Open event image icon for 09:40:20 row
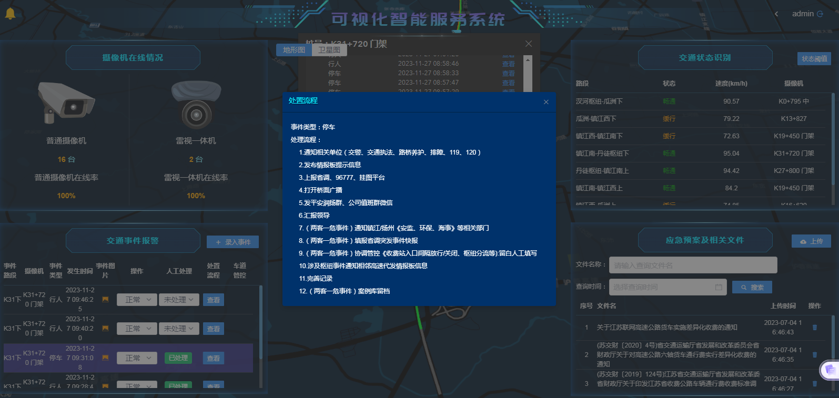The width and height of the screenshot is (839, 398). [105, 328]
